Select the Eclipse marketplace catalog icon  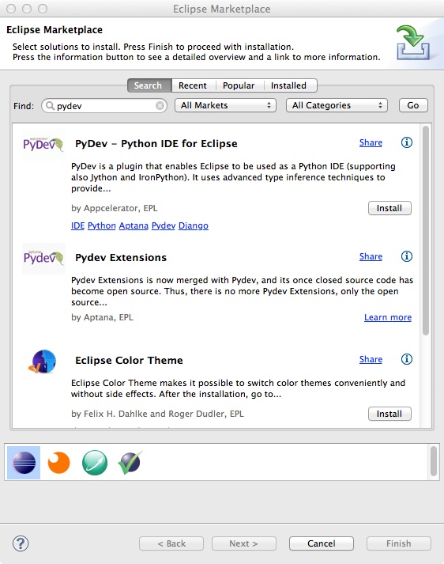24,463
